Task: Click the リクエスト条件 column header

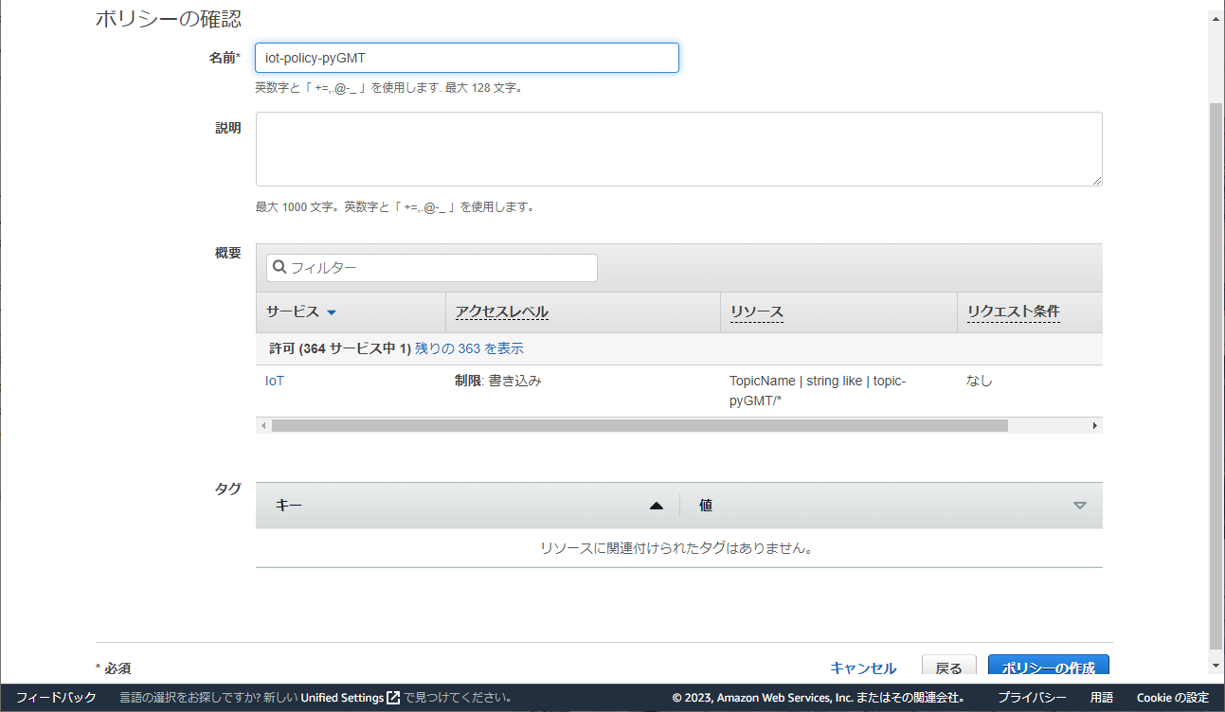Action: tap(1013, 311)
